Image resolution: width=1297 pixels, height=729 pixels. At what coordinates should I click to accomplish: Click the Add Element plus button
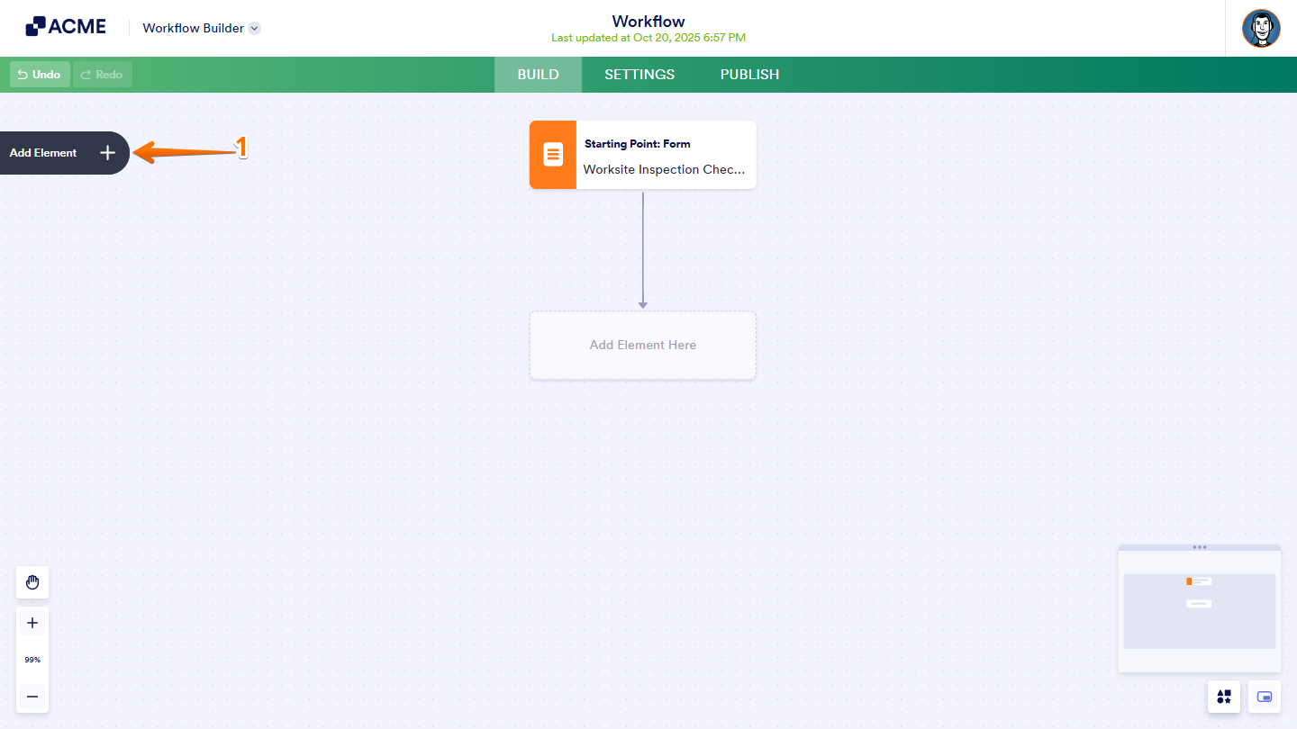[x=108, y=153]
